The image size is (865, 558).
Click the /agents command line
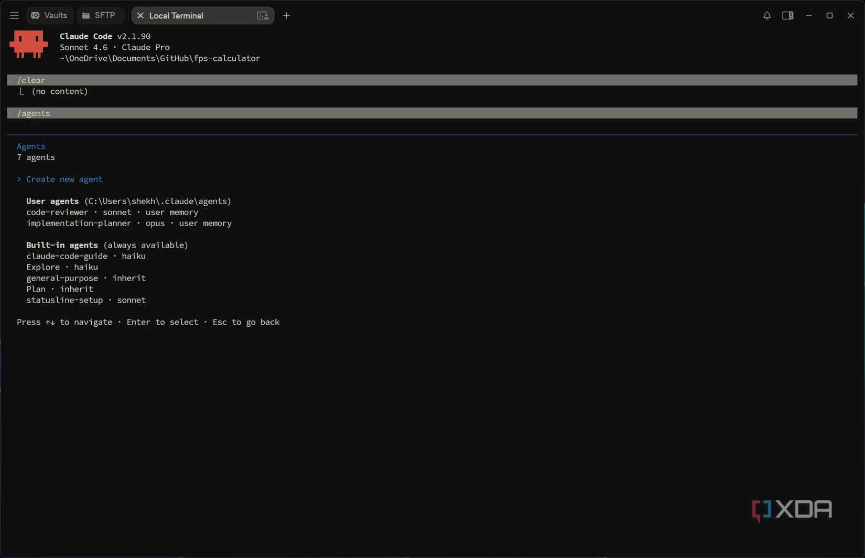tap(432, 113)
